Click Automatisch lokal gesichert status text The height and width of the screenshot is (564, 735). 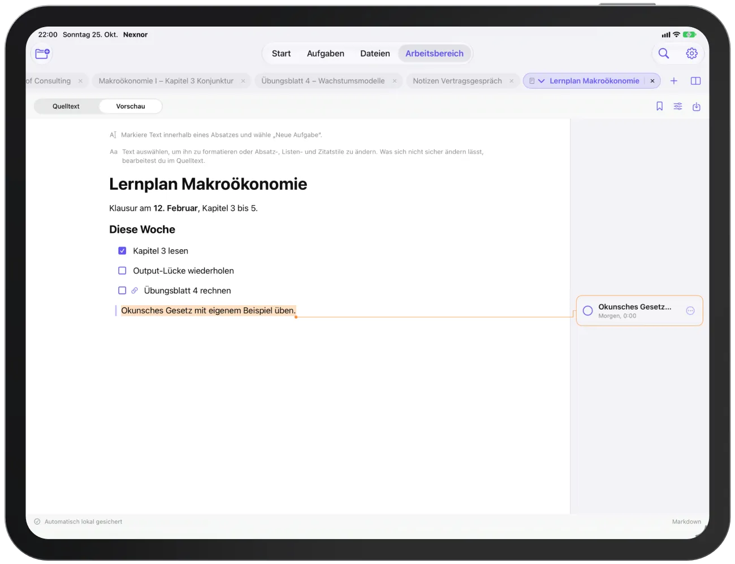click(x=83, y=522)
